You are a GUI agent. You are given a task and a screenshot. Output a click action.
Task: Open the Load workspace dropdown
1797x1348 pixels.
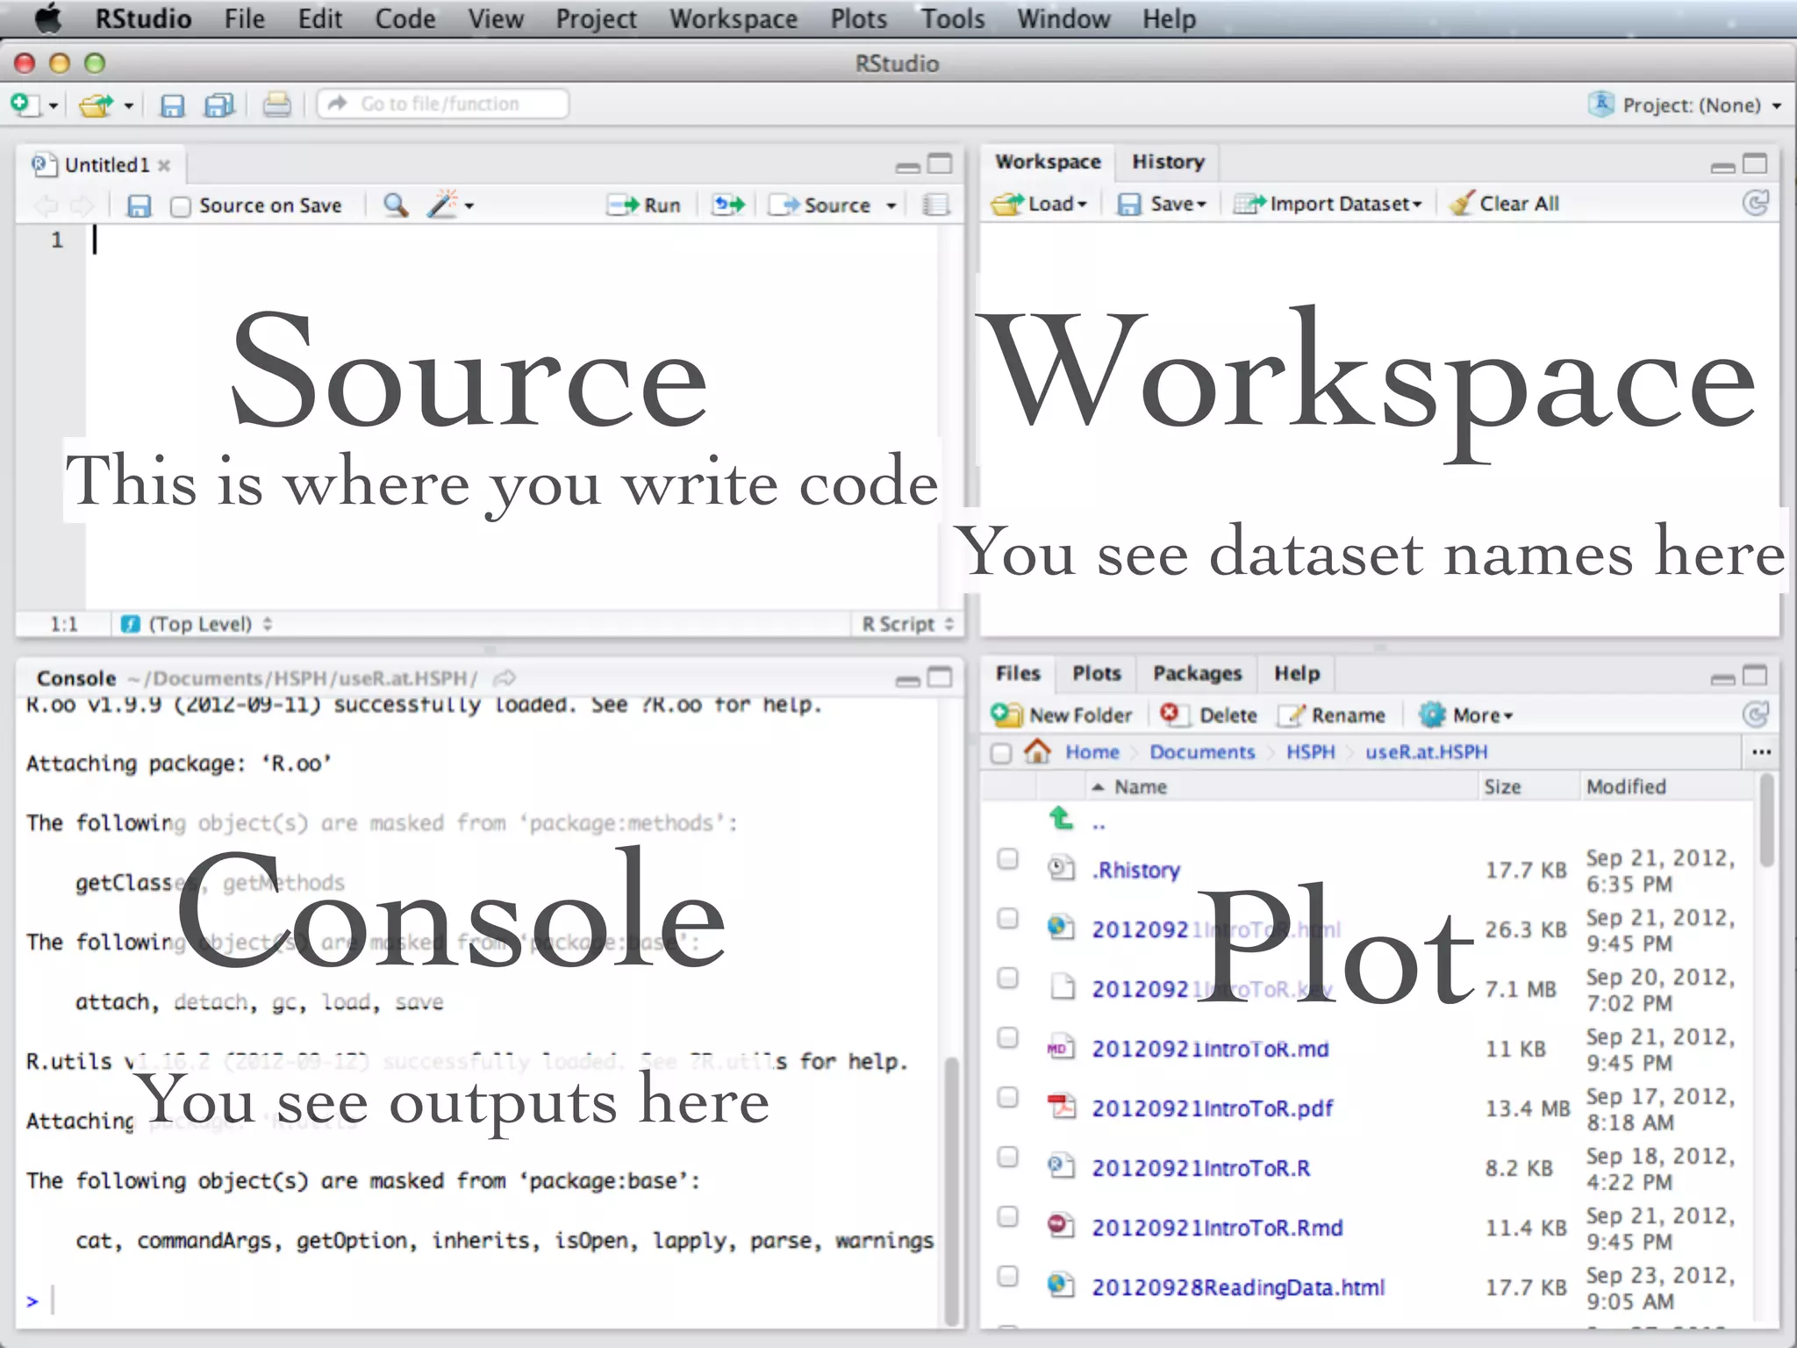[x=1039, y=204]
